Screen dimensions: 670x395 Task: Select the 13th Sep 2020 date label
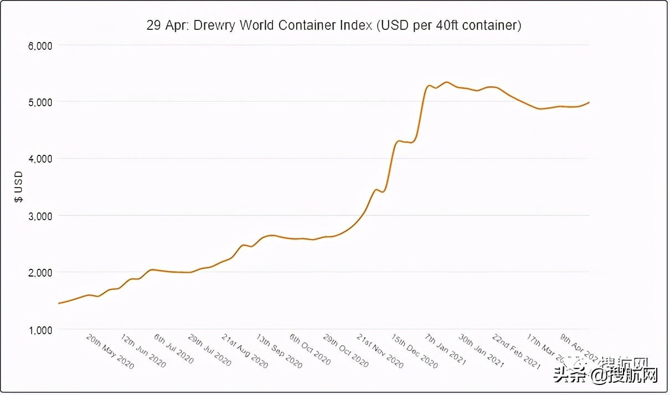point(279,352)
